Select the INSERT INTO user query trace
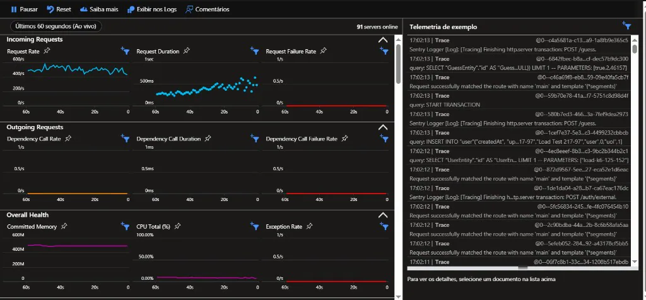Image resolution: width=646 pixels, height=300 pixels. 519,137
